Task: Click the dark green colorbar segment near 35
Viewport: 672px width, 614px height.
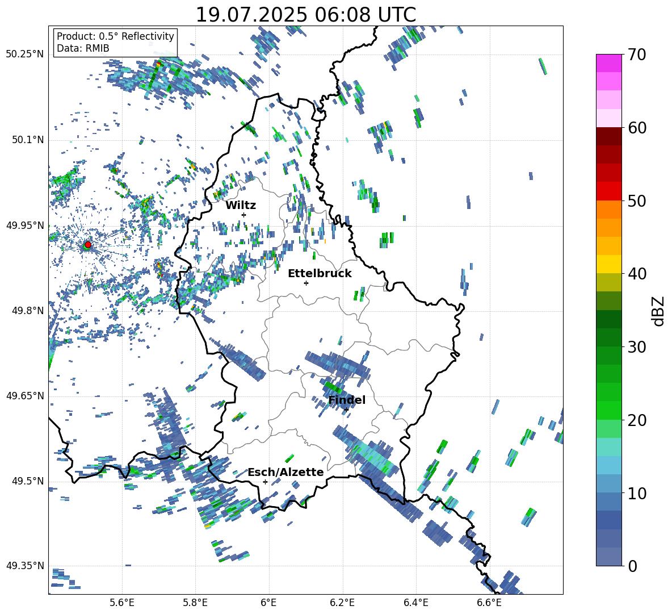Action: pos(608,319)
